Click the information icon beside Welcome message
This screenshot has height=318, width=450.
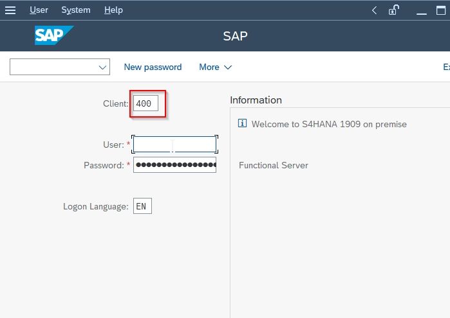pos(242,123)
